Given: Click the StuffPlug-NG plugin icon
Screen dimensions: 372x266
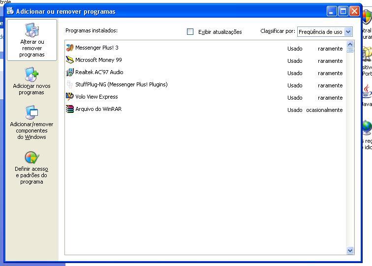Looking at the screenshot, I should click(x=70, y=84).
